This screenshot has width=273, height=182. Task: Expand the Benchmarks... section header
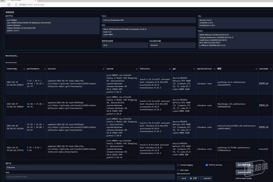tap(12, 56)
